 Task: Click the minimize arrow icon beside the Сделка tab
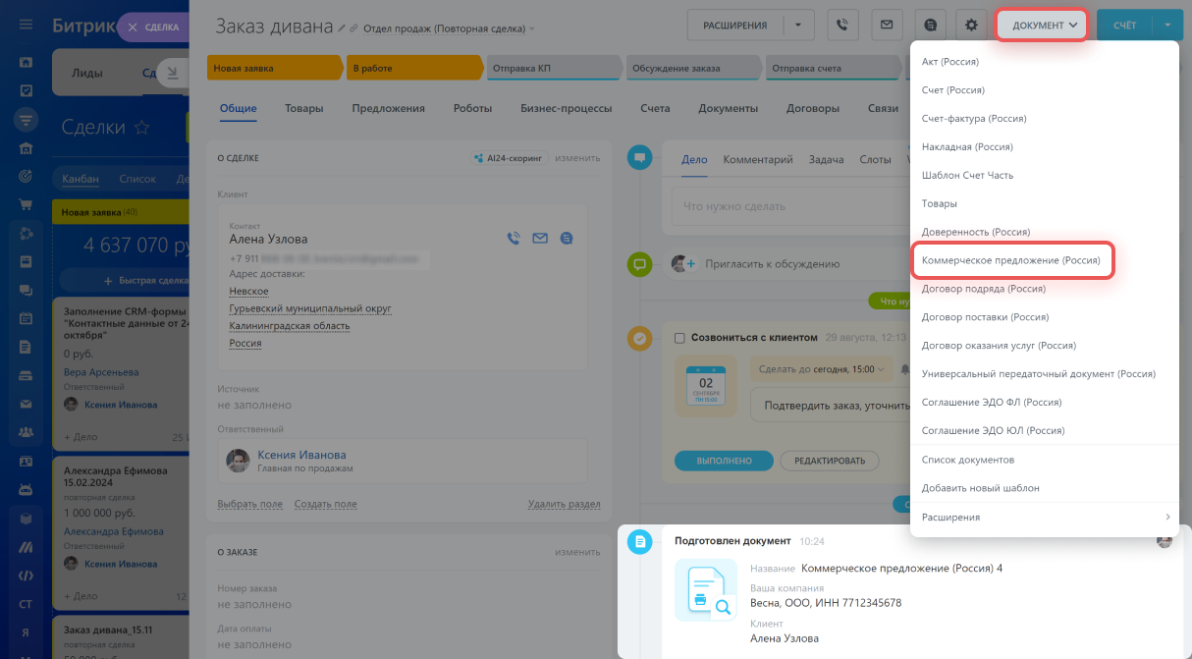click(173, 73)
